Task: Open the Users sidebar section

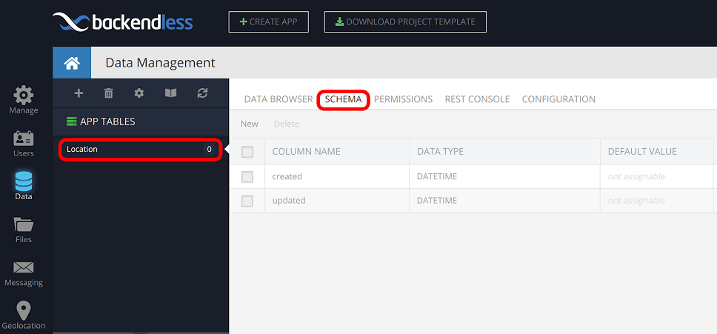Action: (23, 144)
